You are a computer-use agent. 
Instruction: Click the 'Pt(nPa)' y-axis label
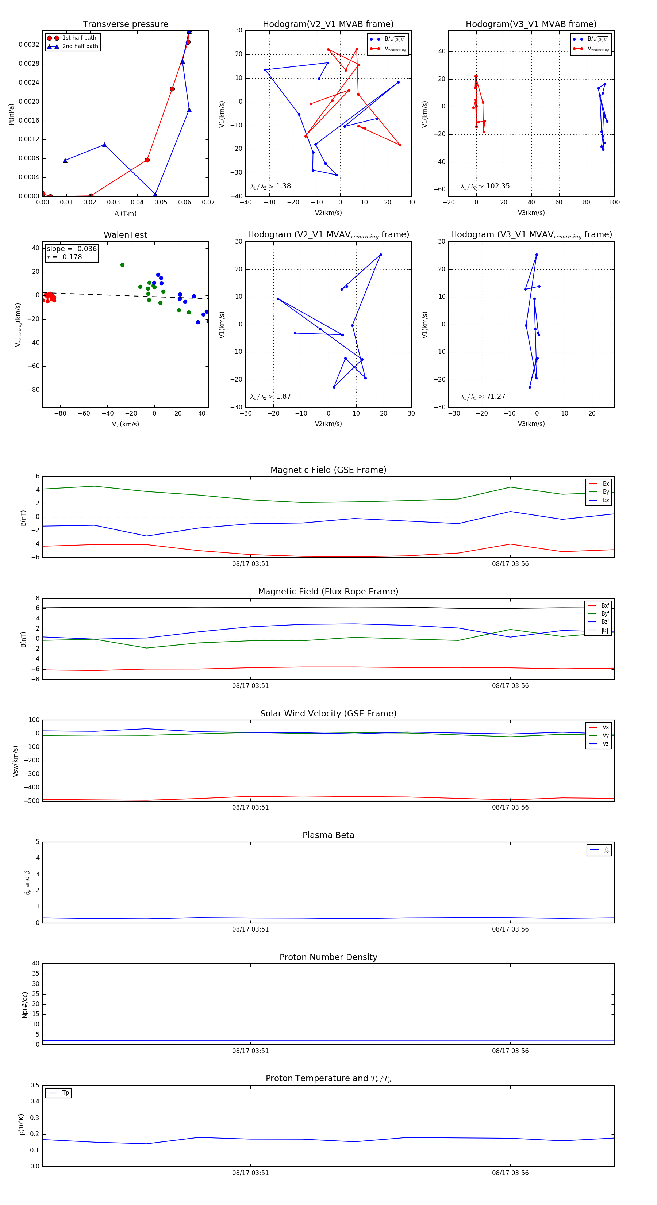(x=11, y=114)
